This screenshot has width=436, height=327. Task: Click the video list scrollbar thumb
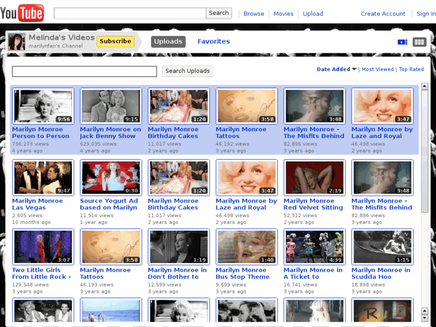425,151
